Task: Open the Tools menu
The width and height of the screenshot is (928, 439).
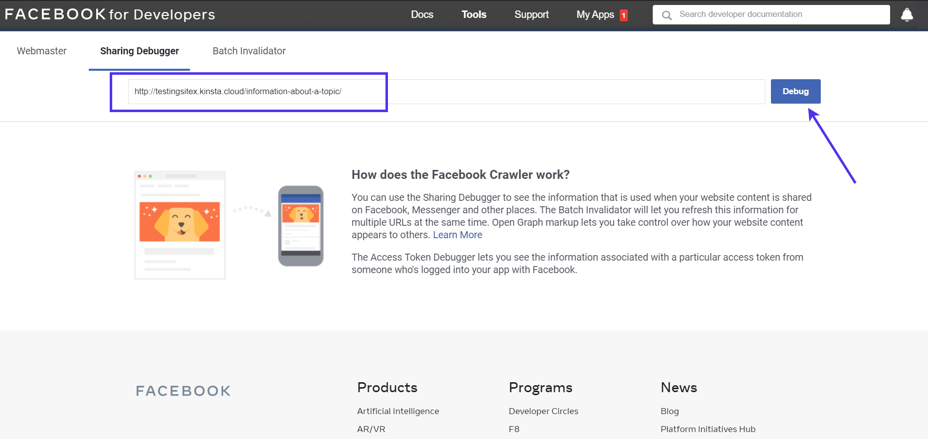Action: point(473,14)
